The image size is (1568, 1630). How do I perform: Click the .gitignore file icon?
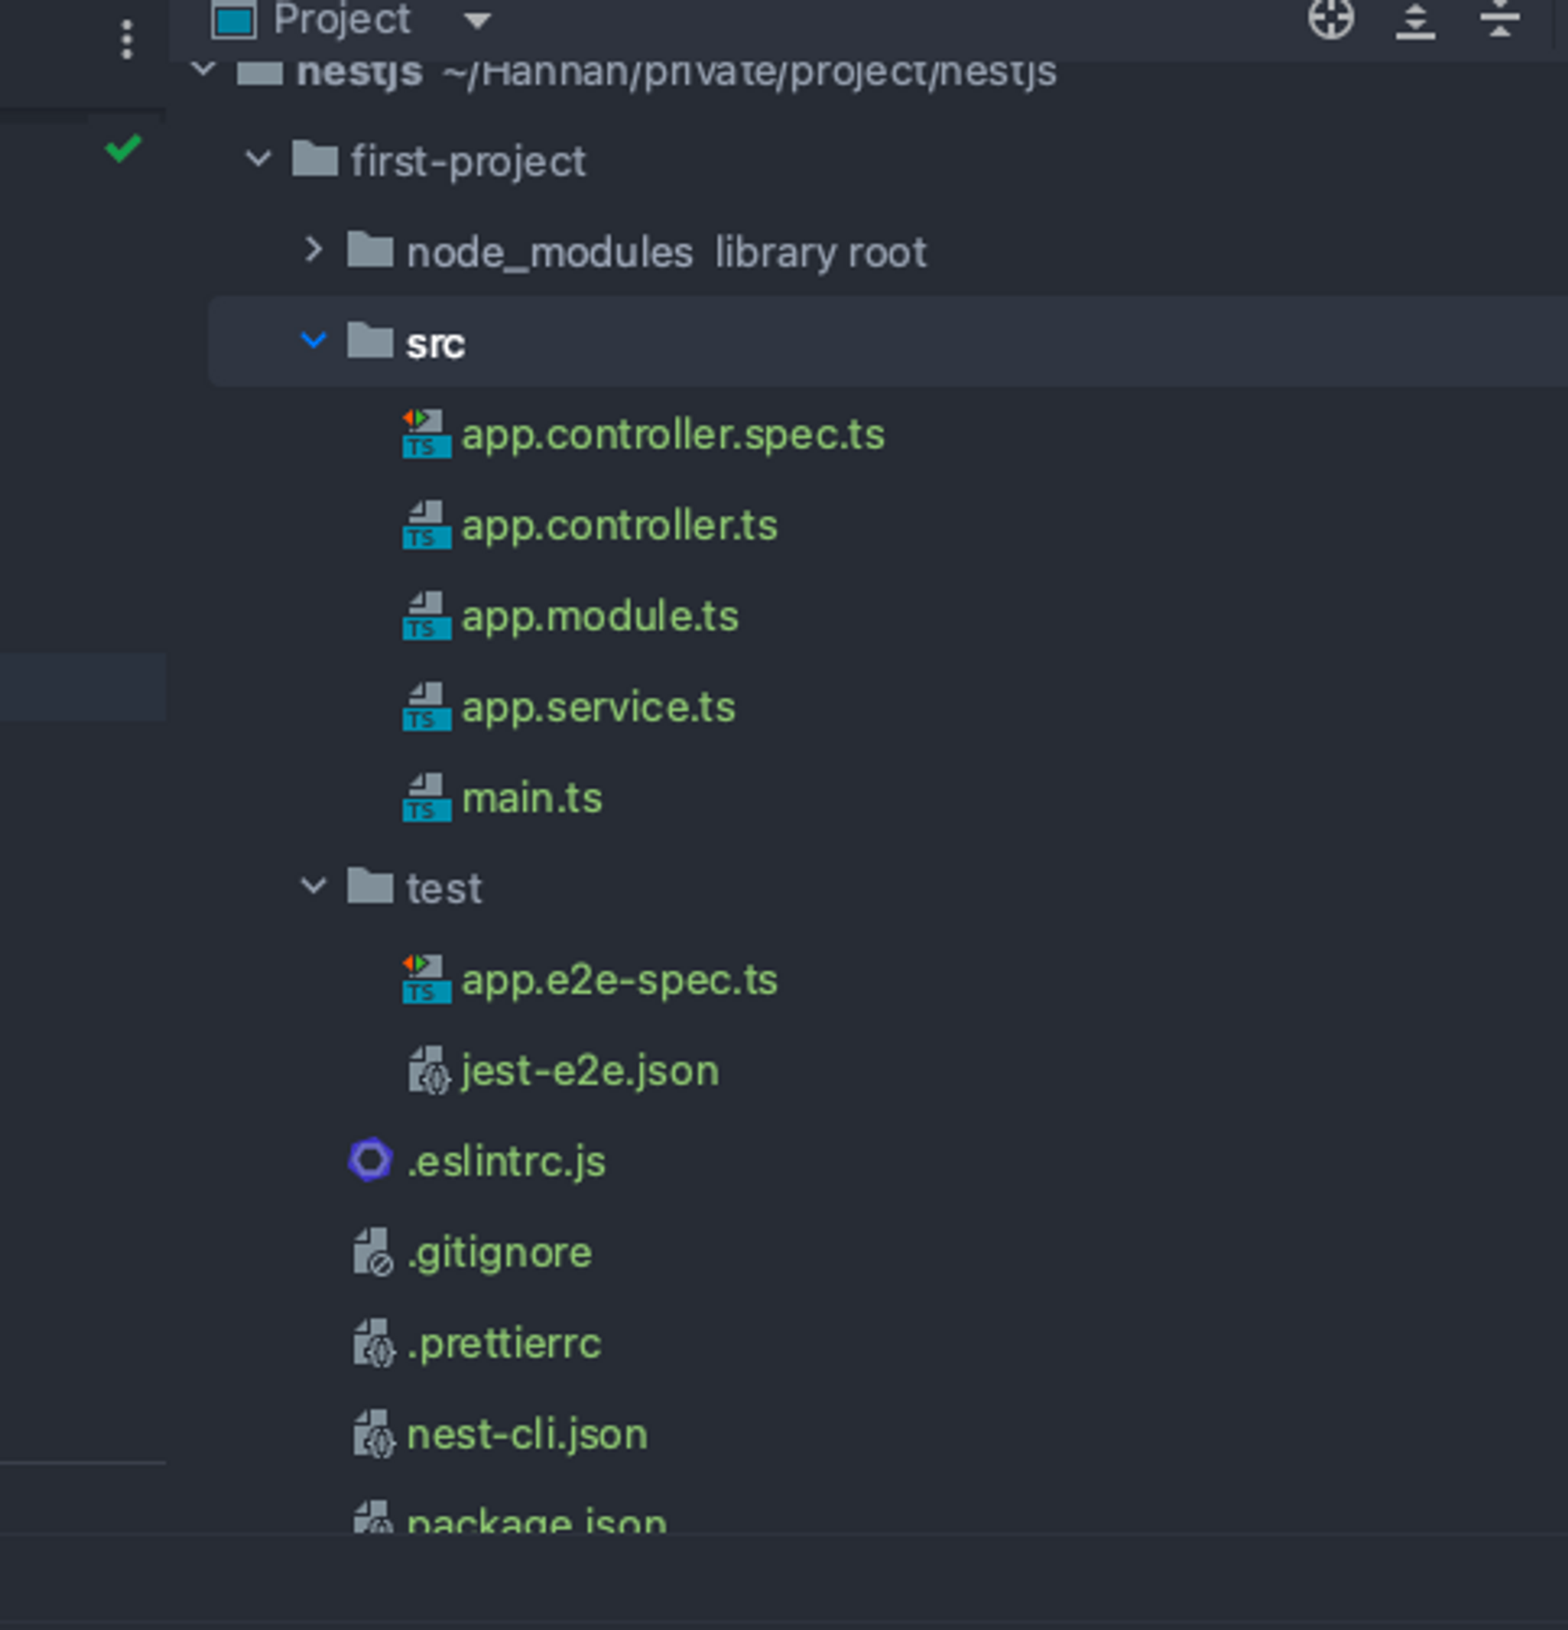(373, 1252)
